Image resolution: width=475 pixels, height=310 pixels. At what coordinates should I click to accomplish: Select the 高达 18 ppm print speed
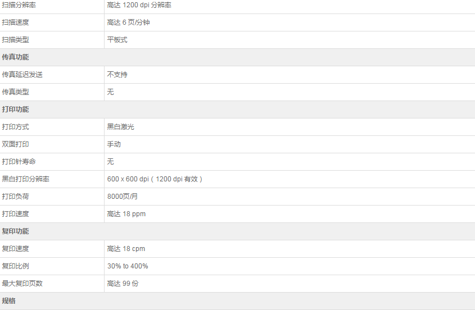(x=126, y=214)
